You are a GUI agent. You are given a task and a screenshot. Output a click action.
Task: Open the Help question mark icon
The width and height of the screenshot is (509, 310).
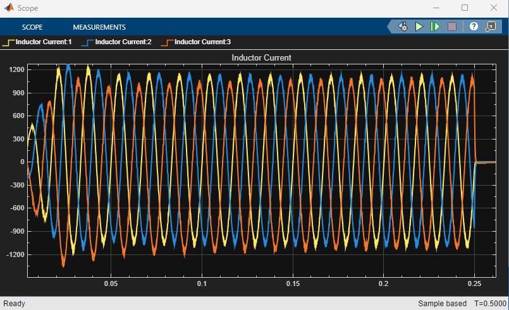tap(474, 27)
